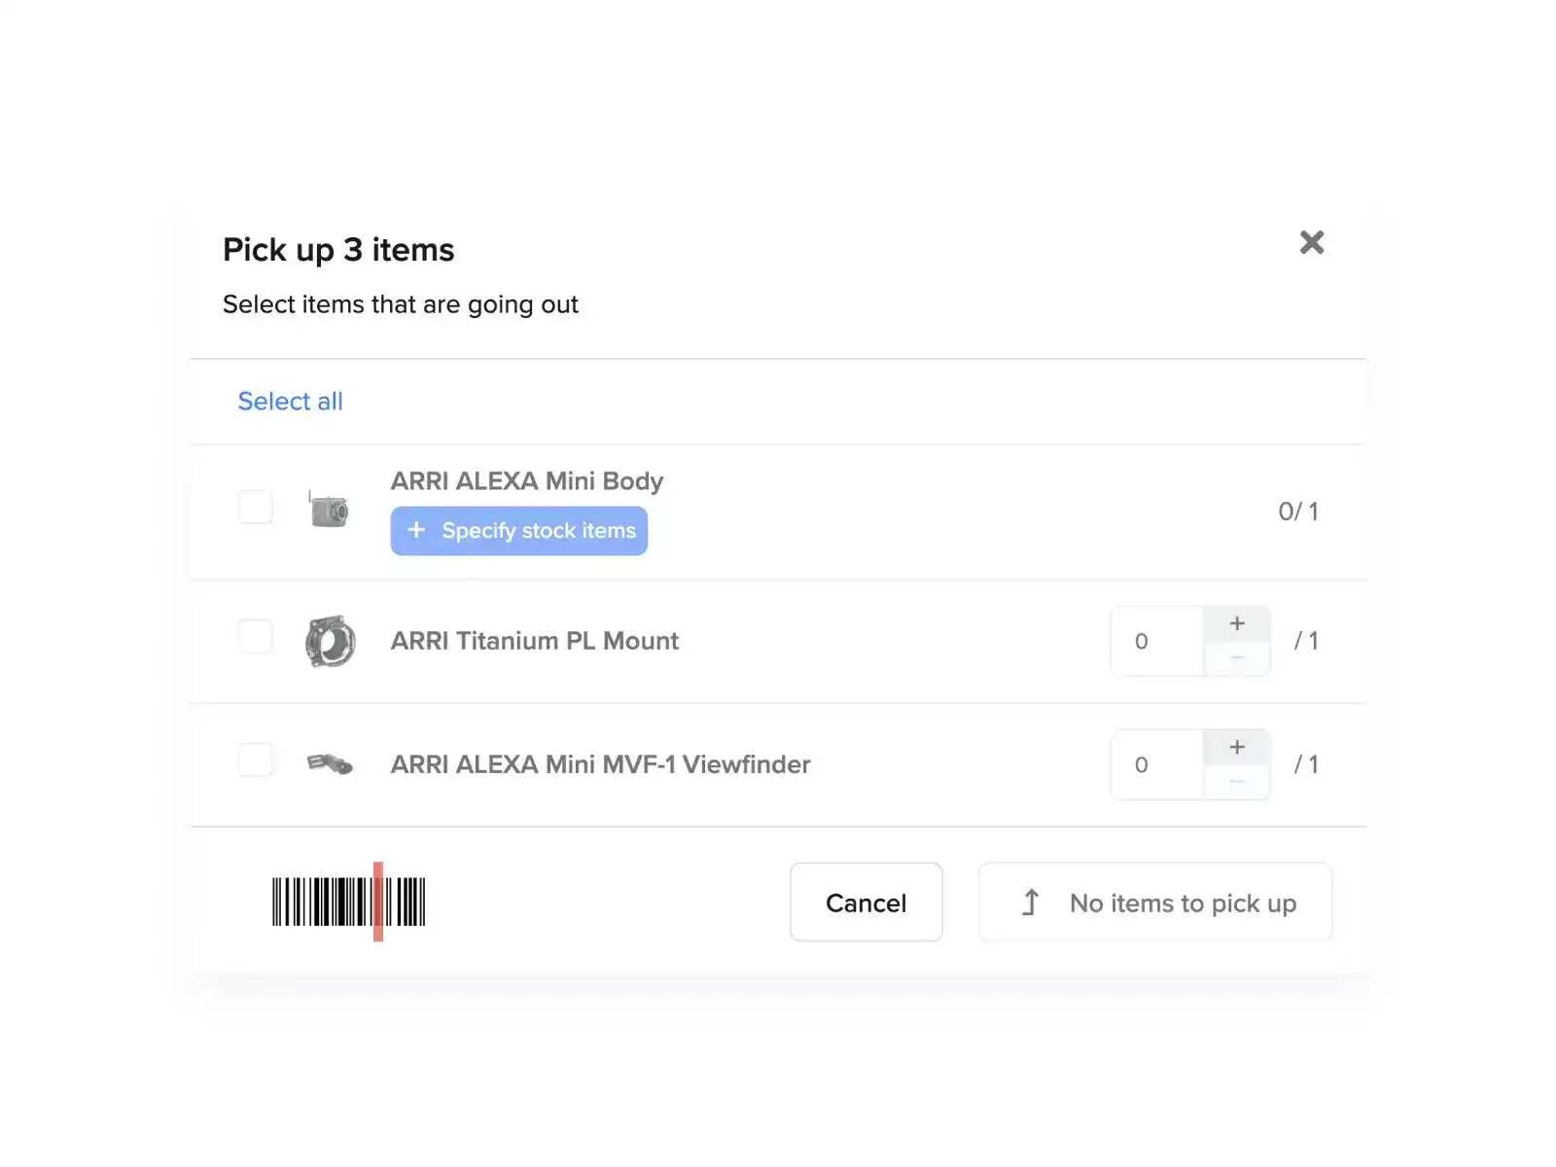Select the MVF-1 Viewfinder checkbox
The image size is (1556, 1167).
click(x=256, y=760)
